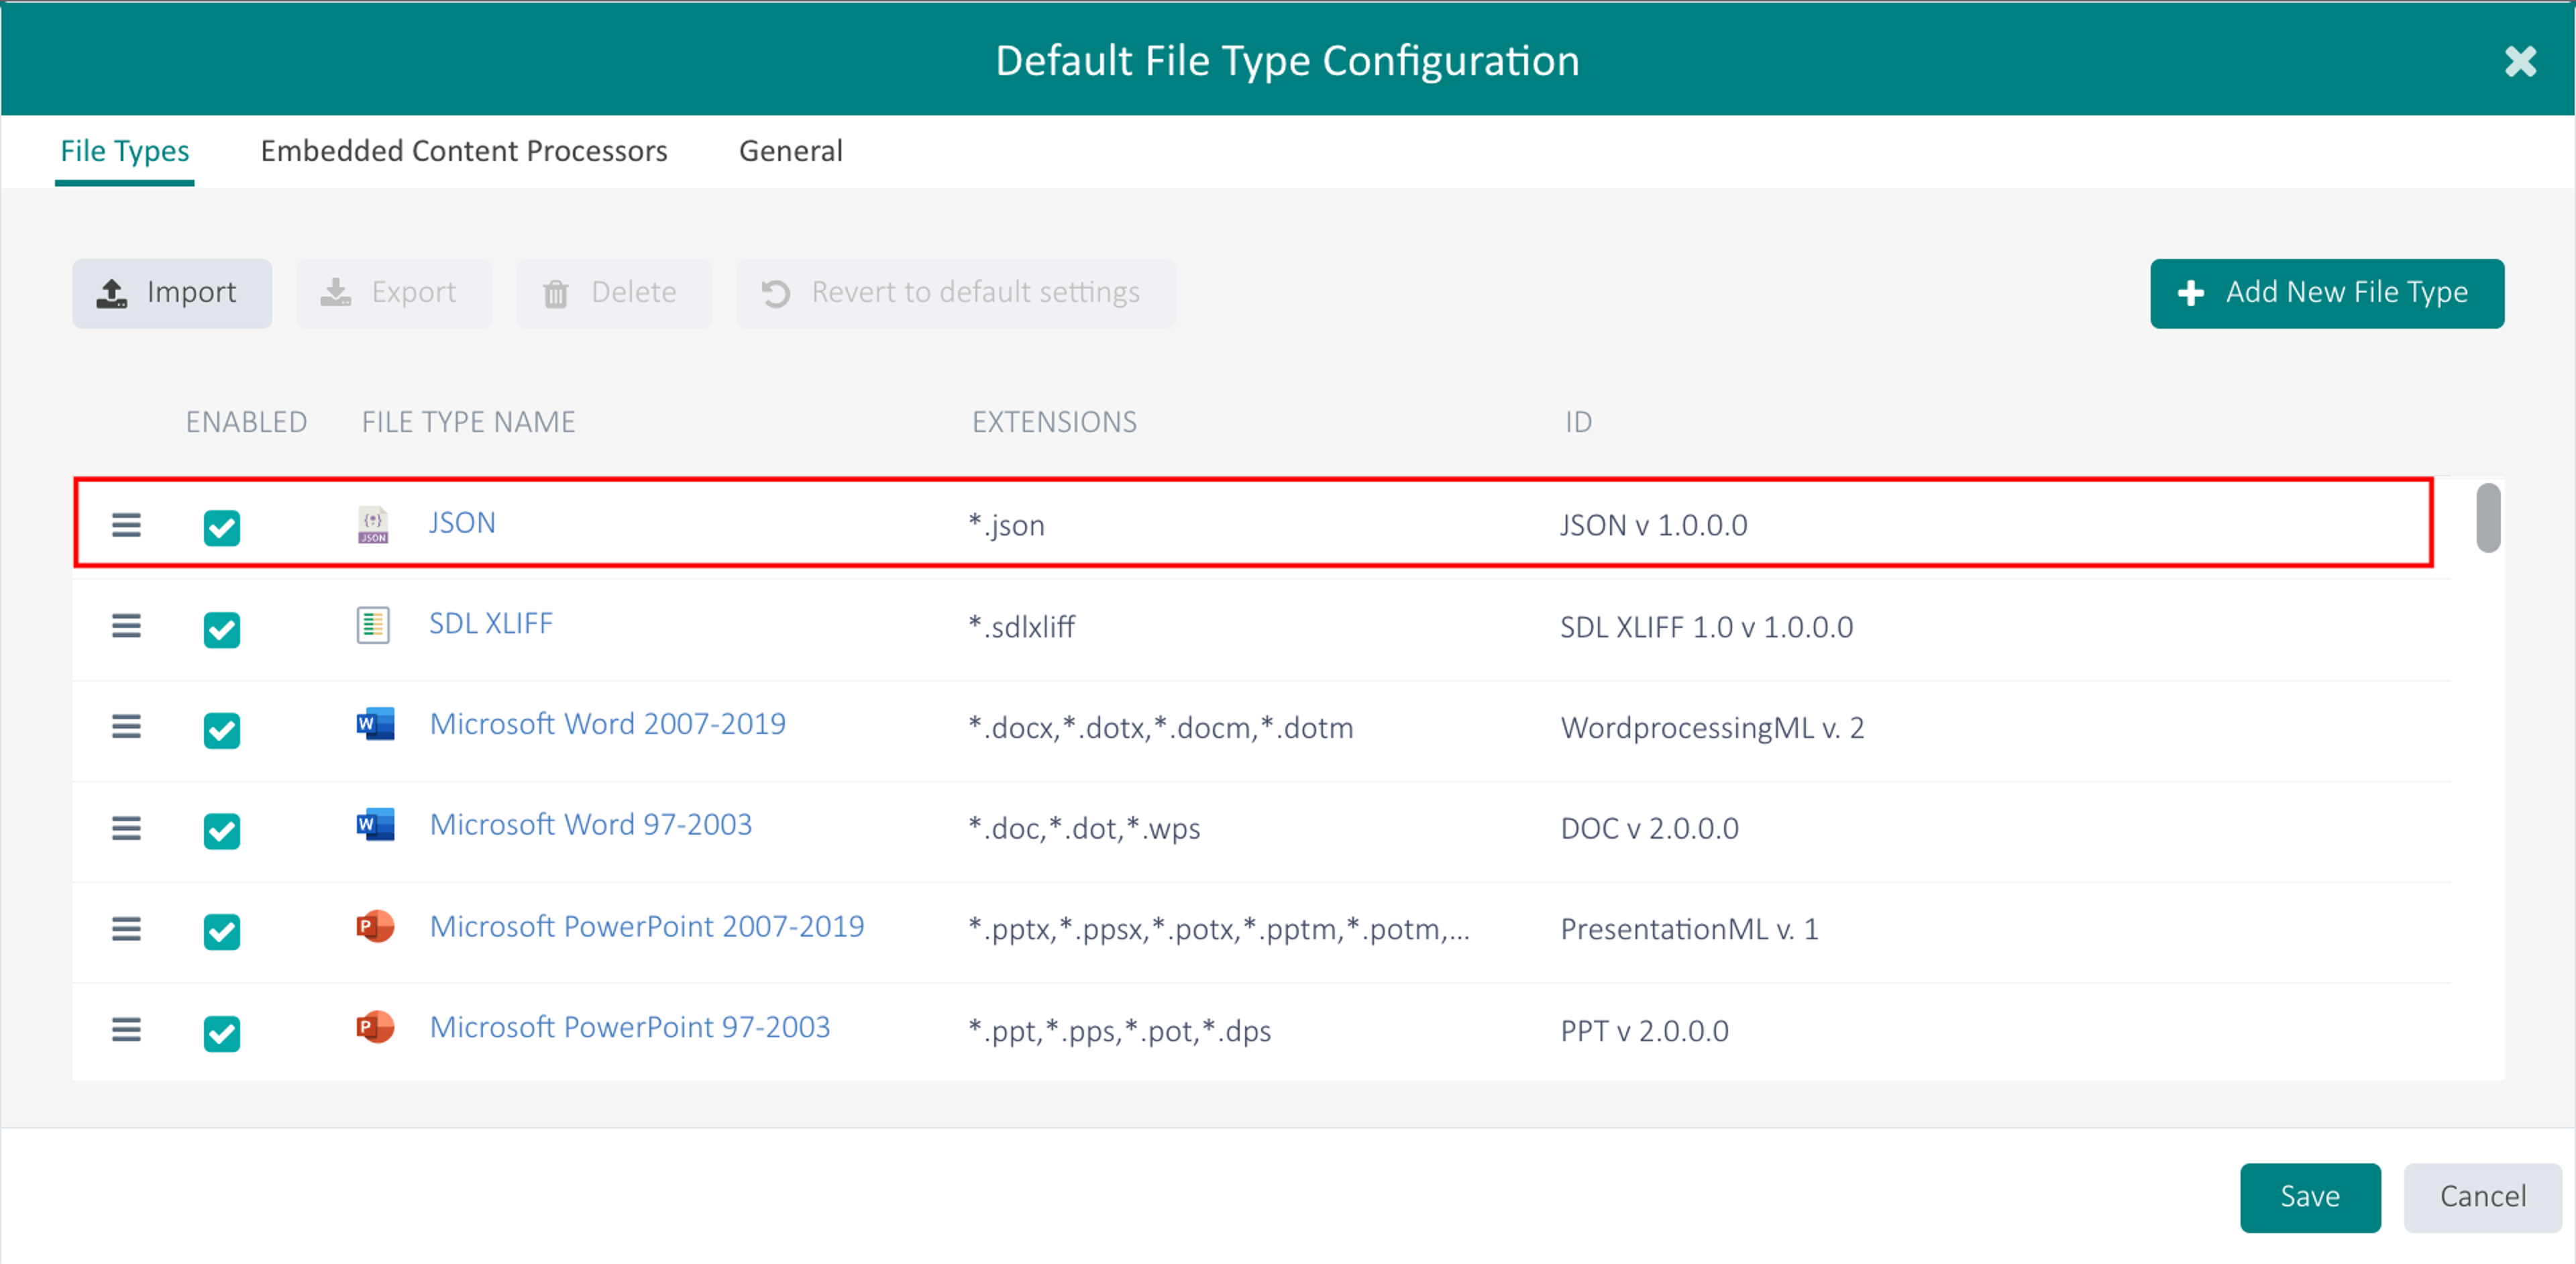Screen dimensions: 2576x1264
Task: Click the *.docx,*.dotx,*.docm,*.dotm extensions cell
Action: coord(1160,728)
